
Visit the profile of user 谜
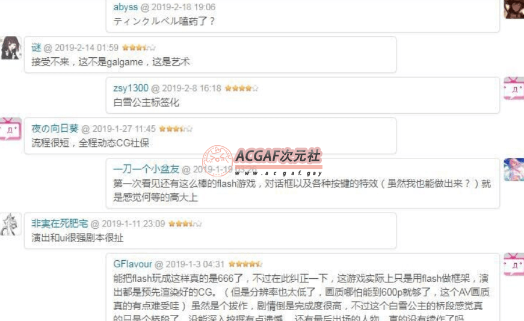[36, 48]
